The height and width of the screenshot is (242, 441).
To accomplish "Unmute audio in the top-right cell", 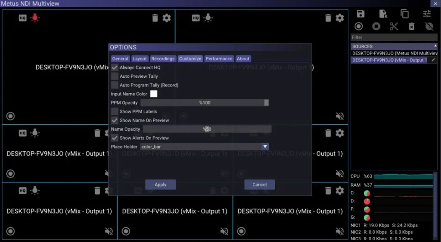I will [339, 116].
